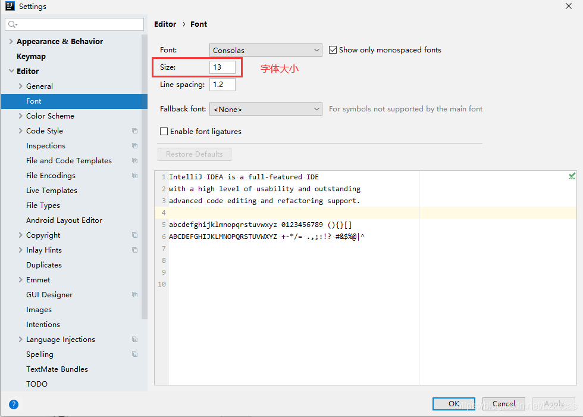The width and height of the screenshot is (583, 417).
Task: Click the Apply button
Action: pos(554,404)
